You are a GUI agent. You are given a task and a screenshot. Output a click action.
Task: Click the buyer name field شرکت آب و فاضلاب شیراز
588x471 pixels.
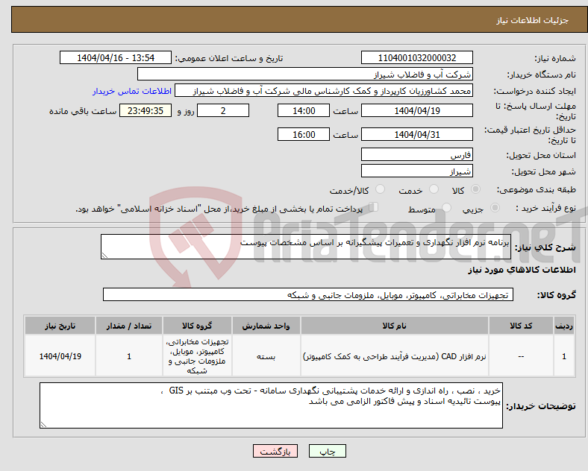pyautogui.click(x=305, y=74)
